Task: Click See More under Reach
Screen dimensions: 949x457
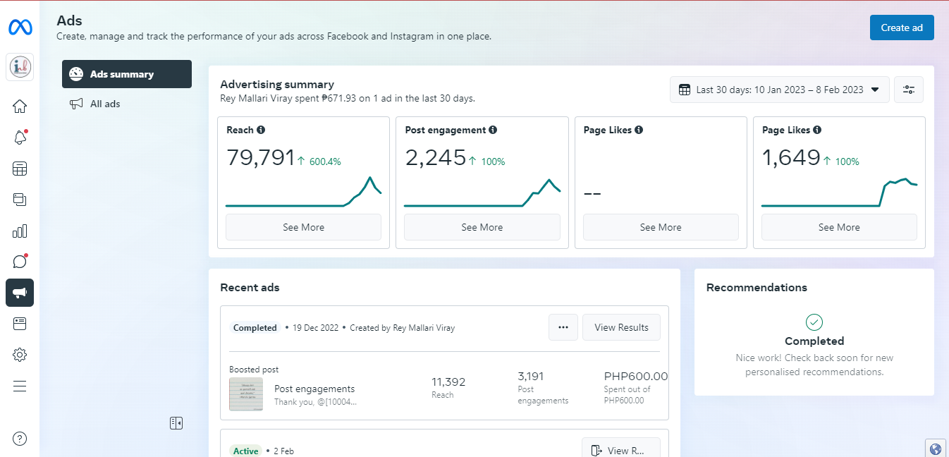Action: (303, 227)
